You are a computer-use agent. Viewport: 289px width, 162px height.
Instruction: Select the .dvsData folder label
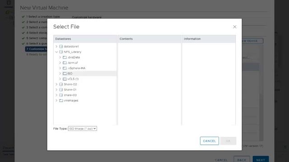(74, 57)
